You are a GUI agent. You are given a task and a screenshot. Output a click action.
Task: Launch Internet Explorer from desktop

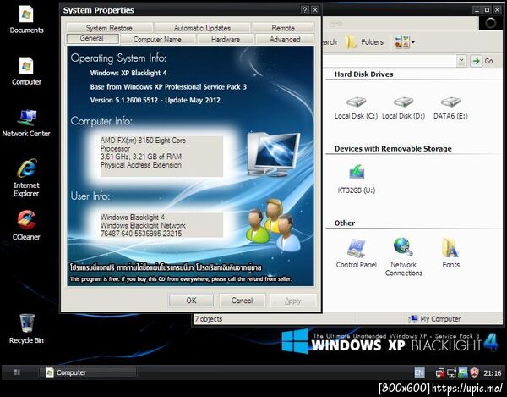pos(26,178)
